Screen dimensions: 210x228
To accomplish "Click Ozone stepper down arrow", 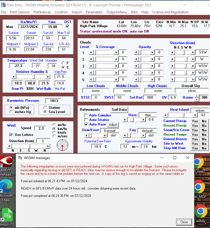I will [196, 99].
